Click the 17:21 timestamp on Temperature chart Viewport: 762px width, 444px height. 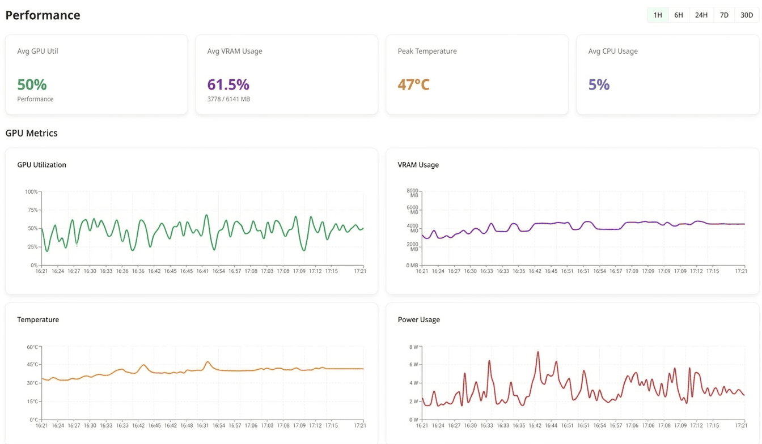[x=359, y=425]
